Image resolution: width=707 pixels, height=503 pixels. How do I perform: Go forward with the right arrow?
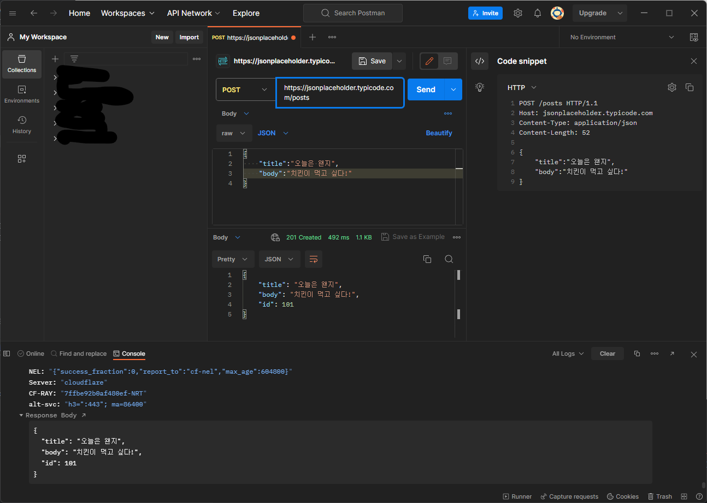(x=54, y=13)
